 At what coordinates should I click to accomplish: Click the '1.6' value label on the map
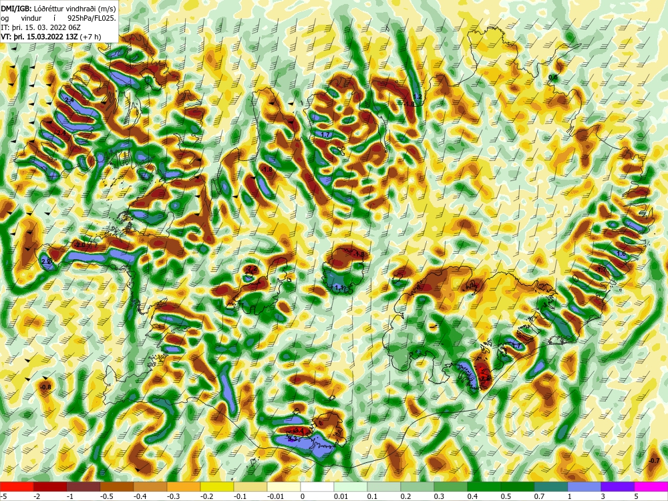click(621, 253)
